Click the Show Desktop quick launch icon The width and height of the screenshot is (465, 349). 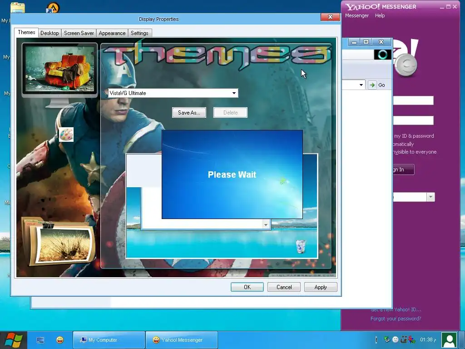point(40,340)
